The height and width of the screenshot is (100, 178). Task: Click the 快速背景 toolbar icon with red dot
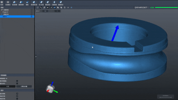pyautogui.click(x=14, y=3)
